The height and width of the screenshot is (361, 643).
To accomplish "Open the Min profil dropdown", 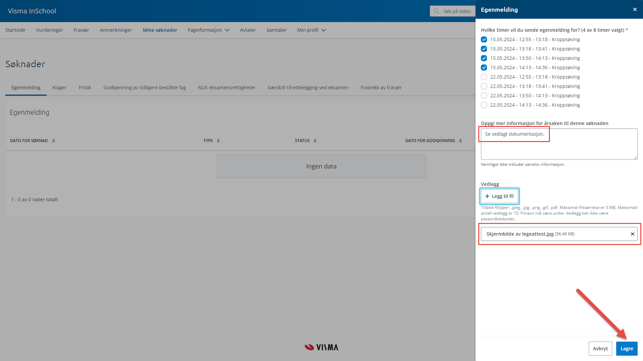I will [311, 30].
